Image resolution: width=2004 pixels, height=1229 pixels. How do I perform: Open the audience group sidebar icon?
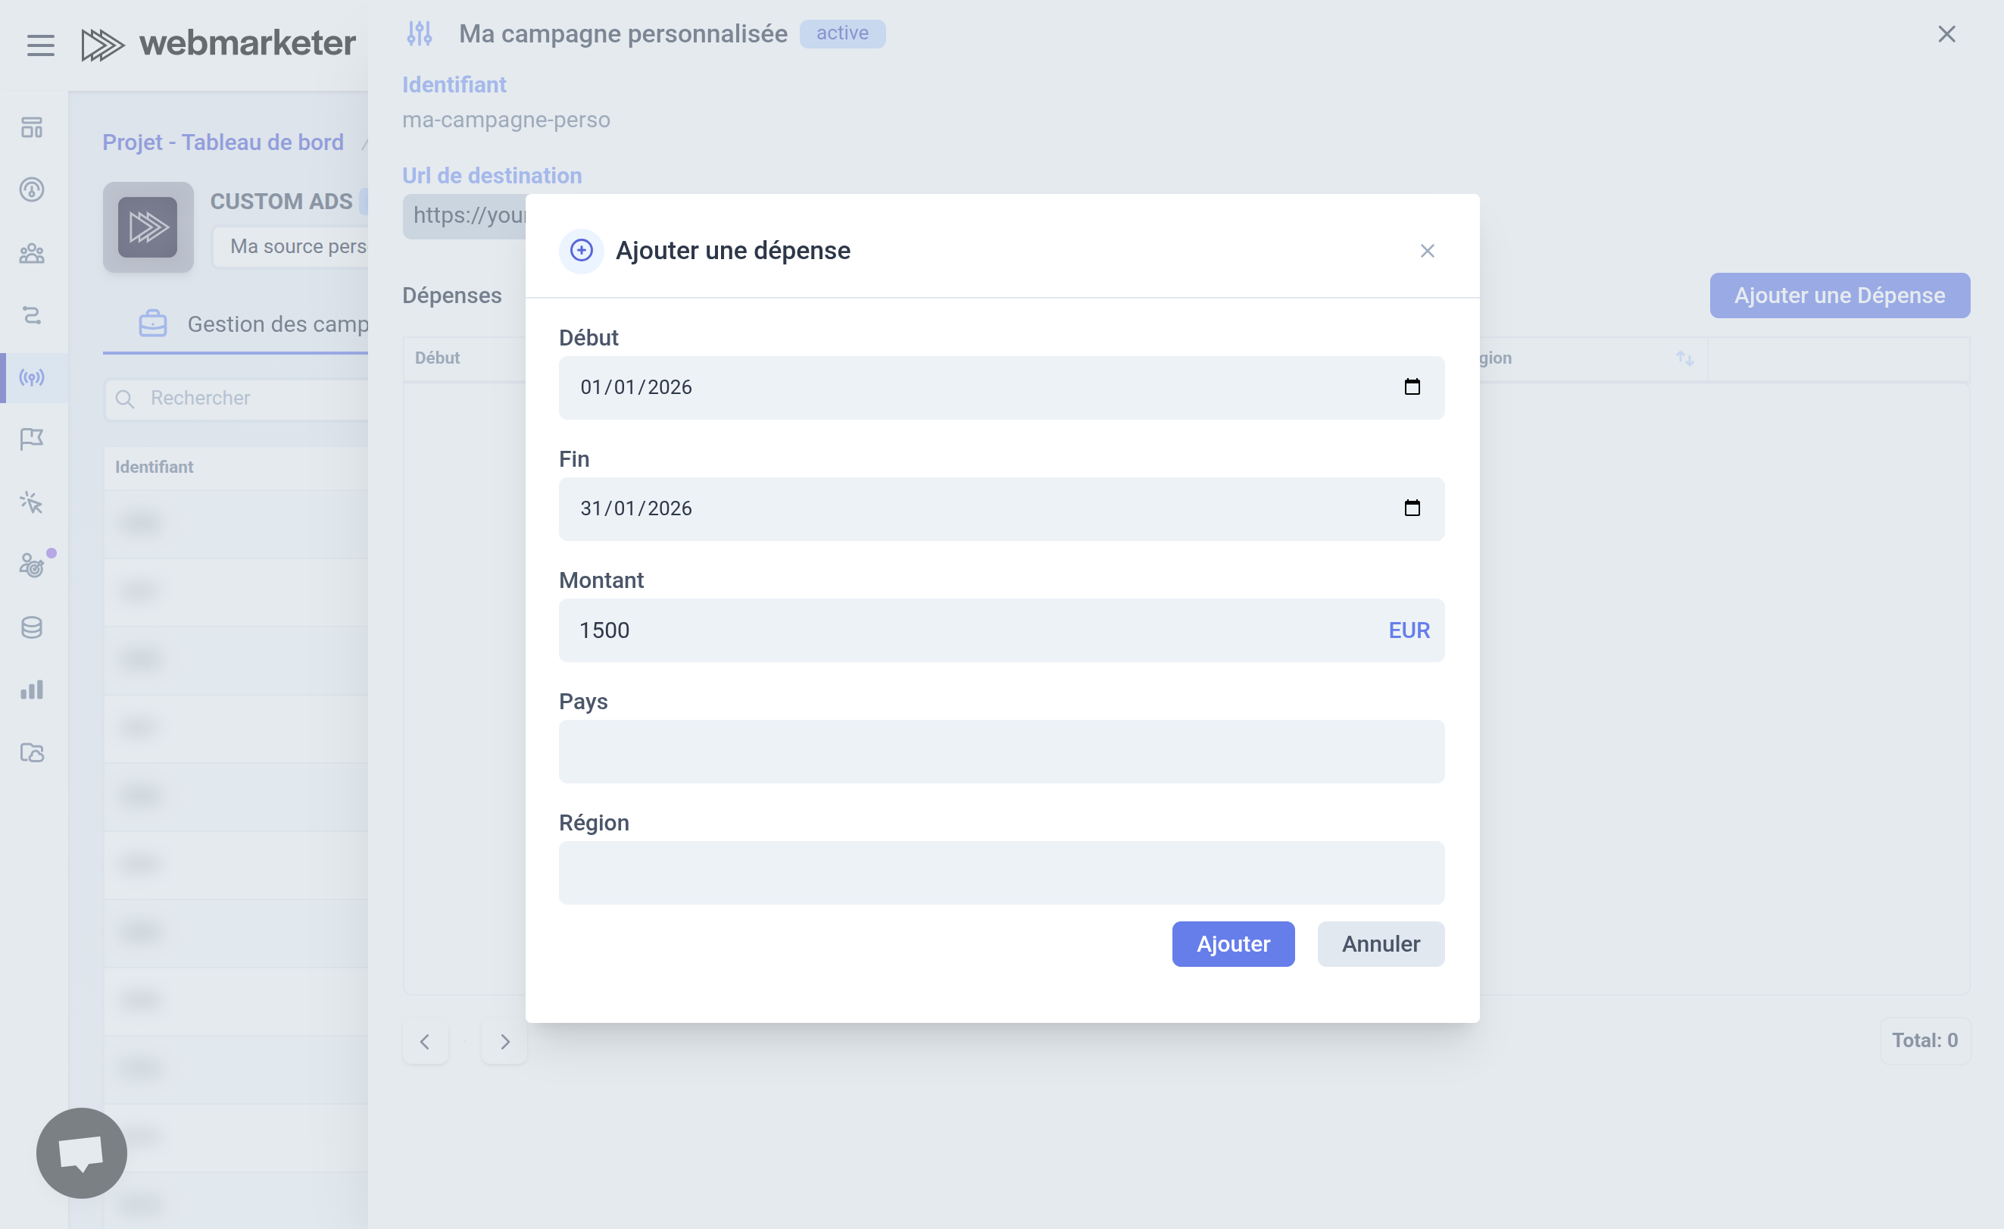tap(32, 253)
